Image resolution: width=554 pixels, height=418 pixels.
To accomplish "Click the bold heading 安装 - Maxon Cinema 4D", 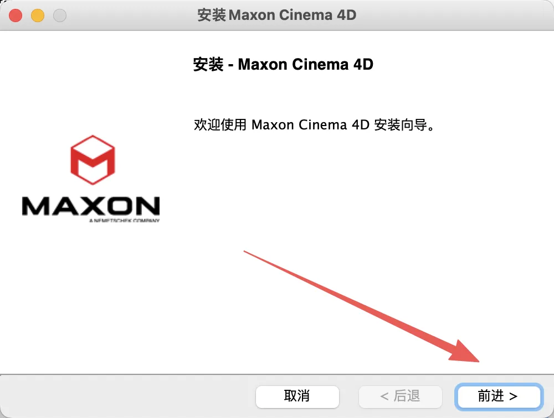I will point(283,65).
